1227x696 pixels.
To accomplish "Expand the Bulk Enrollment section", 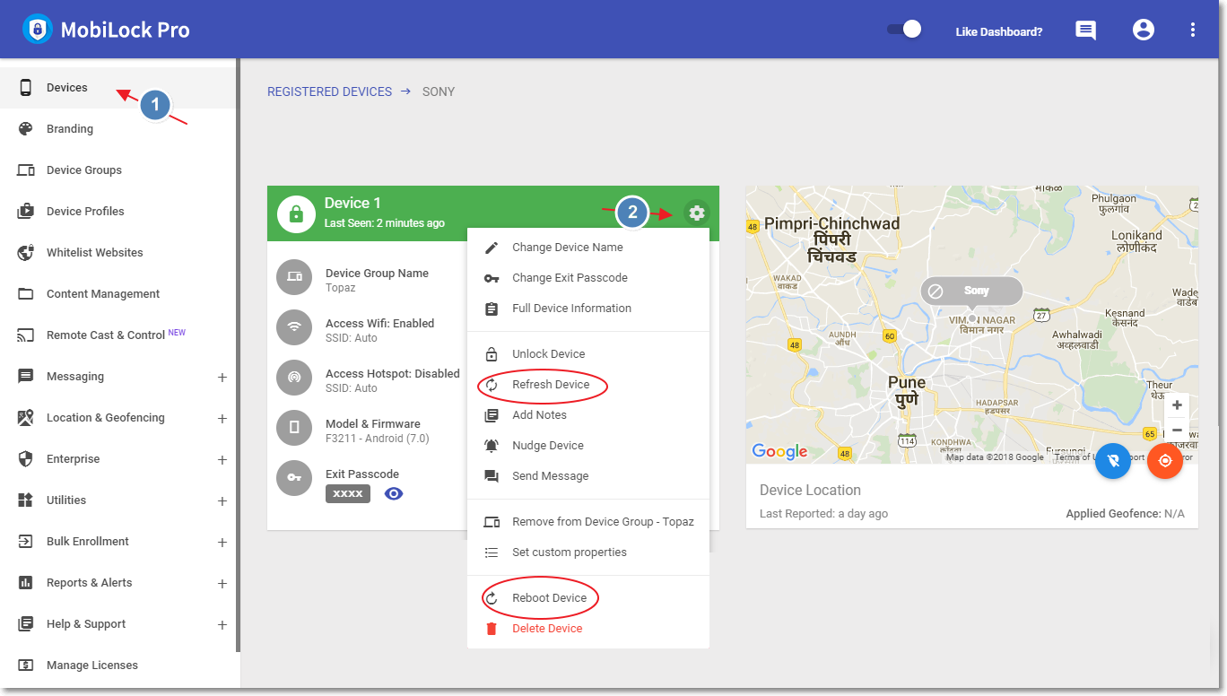I will 222,543.
